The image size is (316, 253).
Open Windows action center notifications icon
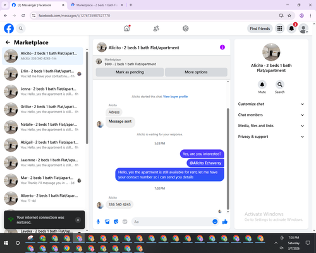tap(308, 243)
